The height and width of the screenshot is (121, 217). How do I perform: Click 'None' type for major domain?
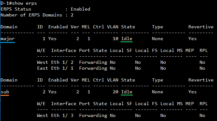click(x=157, y=39)
